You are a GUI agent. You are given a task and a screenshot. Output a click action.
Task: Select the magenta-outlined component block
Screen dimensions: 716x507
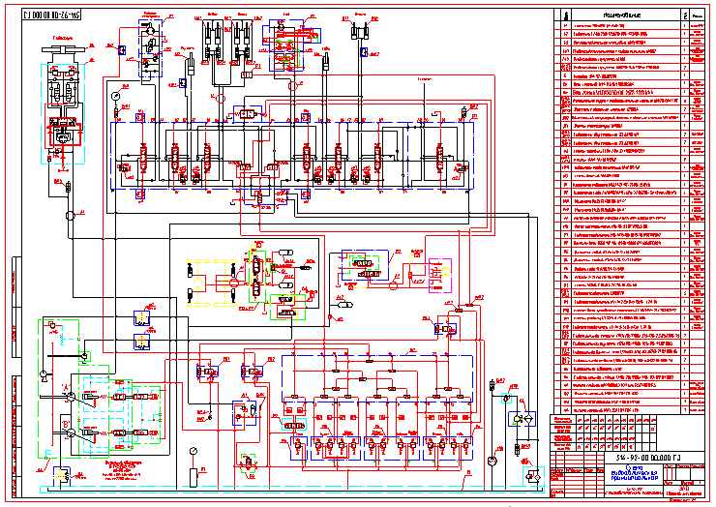tap(439, 275)
